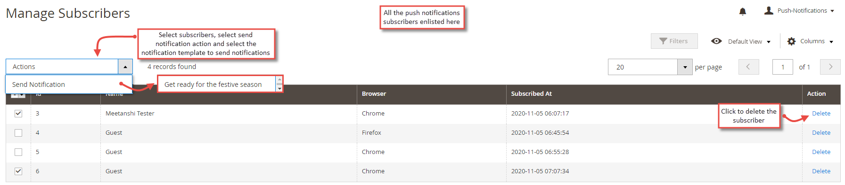Click the Push-Notifications user account icon

pyautogui.click(x=769, y=10)
